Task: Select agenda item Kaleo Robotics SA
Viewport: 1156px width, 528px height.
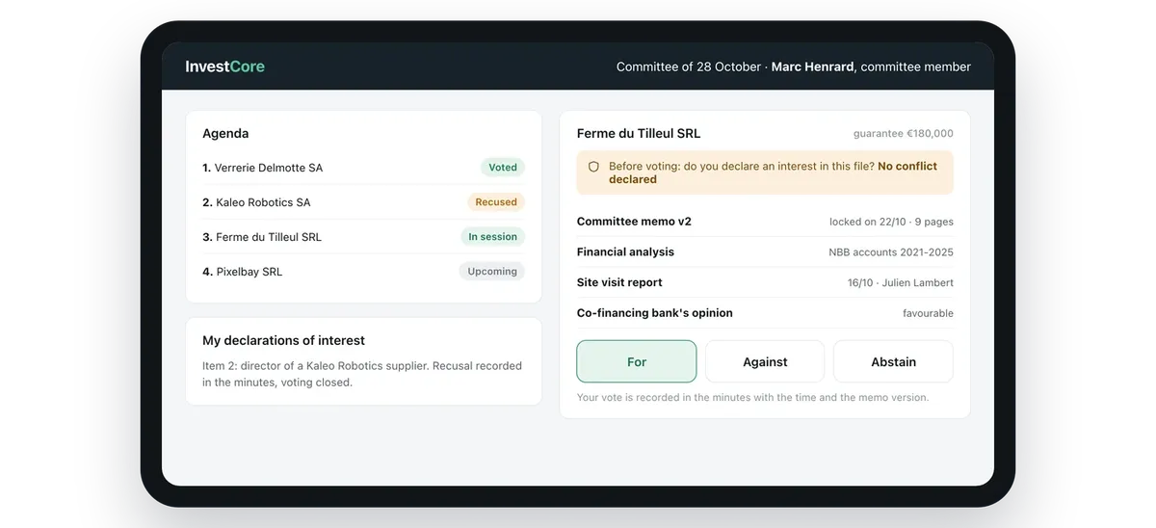Action: (x=363, y=202)
